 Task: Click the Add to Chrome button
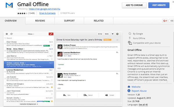(134, 5)
